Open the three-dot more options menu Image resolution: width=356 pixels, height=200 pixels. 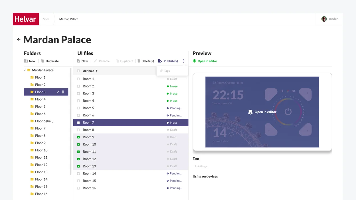pos(184,61)
